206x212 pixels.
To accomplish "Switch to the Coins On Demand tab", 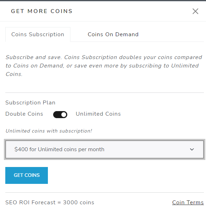I will pyautogui.click(x=113, y=34).
